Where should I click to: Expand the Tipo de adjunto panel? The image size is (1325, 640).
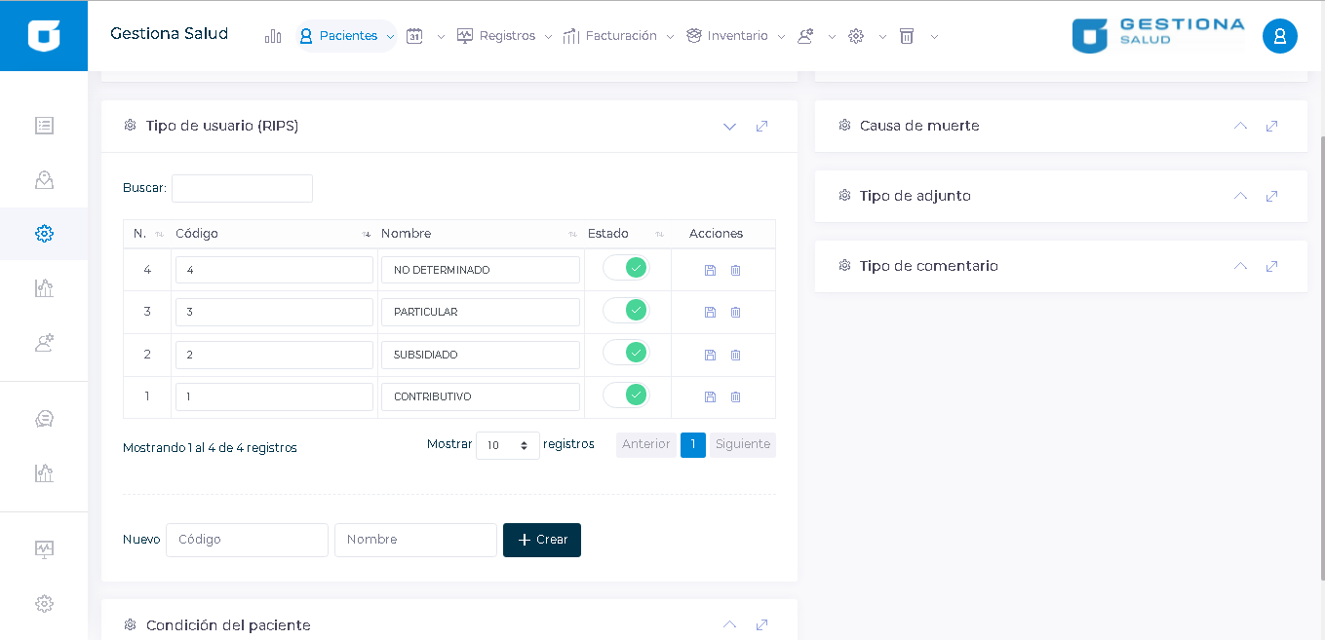(1240, 196)
